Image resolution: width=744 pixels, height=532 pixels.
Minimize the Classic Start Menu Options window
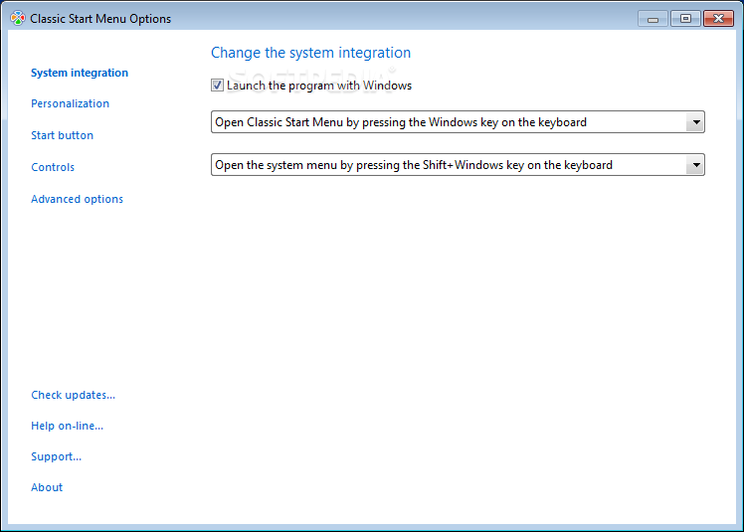652,19
